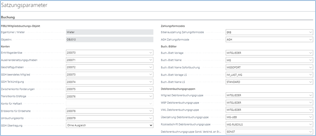The width and height of the screenshot is (316, 136).
Task: Click the Buch.-Blatt Vorlage LS field IM_LAST_MG
Action: pos(269,75)
